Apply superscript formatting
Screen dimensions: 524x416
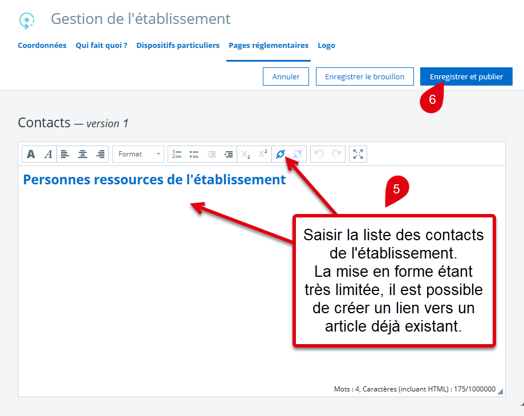click(263, 154)
